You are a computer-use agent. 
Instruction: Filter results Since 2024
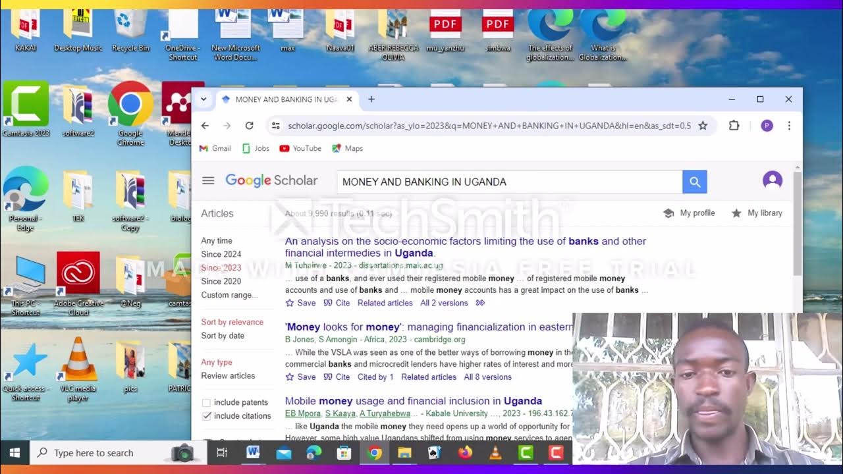[x=221, y=254]
